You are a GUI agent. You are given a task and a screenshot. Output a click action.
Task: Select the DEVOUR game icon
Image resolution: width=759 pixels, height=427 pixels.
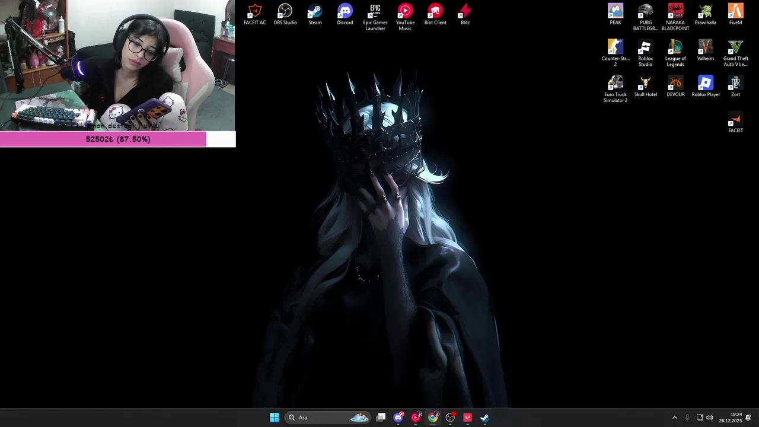pyautogui.click(x=675, y=87)
